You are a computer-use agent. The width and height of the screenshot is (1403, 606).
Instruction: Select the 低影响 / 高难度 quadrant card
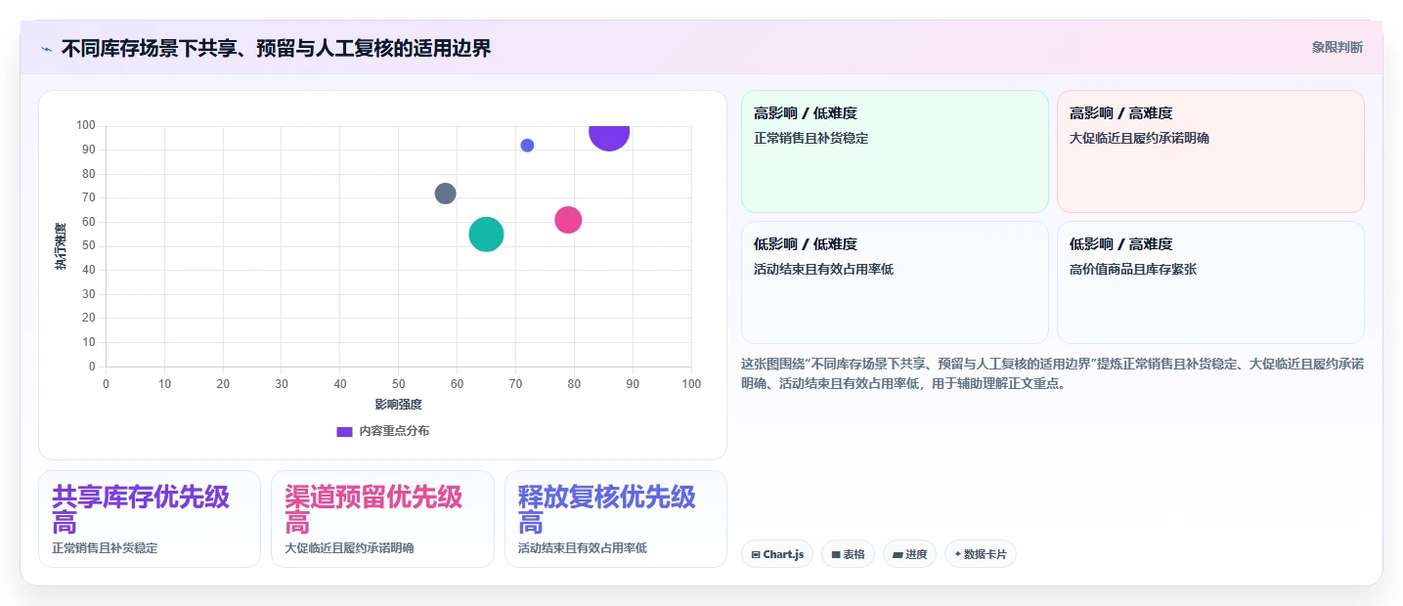[1210, 282]
